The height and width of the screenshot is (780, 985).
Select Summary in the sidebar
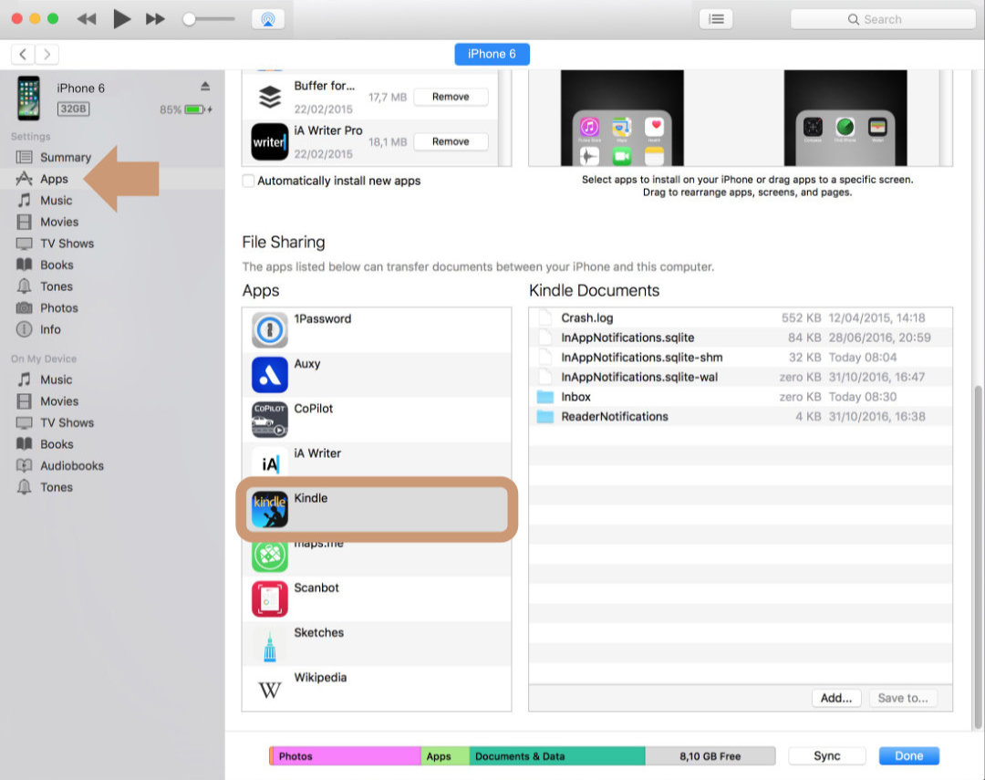66,157
